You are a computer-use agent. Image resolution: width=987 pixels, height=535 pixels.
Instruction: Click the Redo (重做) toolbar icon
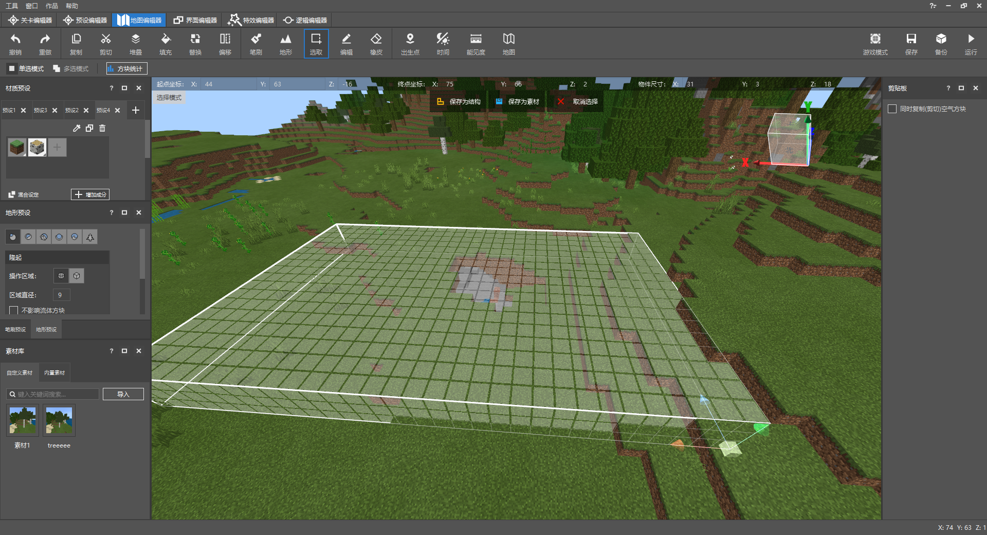(45, 44)
